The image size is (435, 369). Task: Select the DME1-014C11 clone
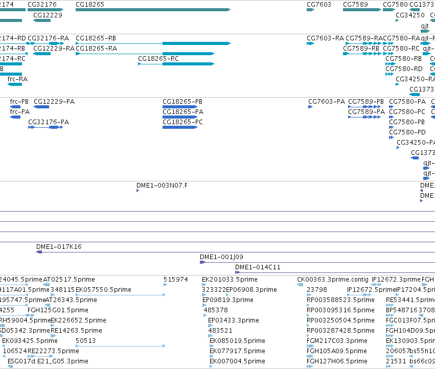335,272
